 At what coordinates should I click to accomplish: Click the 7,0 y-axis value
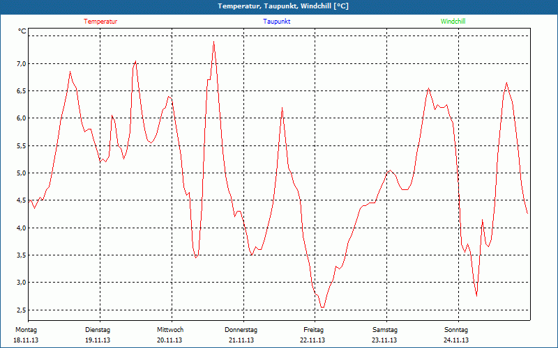[x=22, y=64]
